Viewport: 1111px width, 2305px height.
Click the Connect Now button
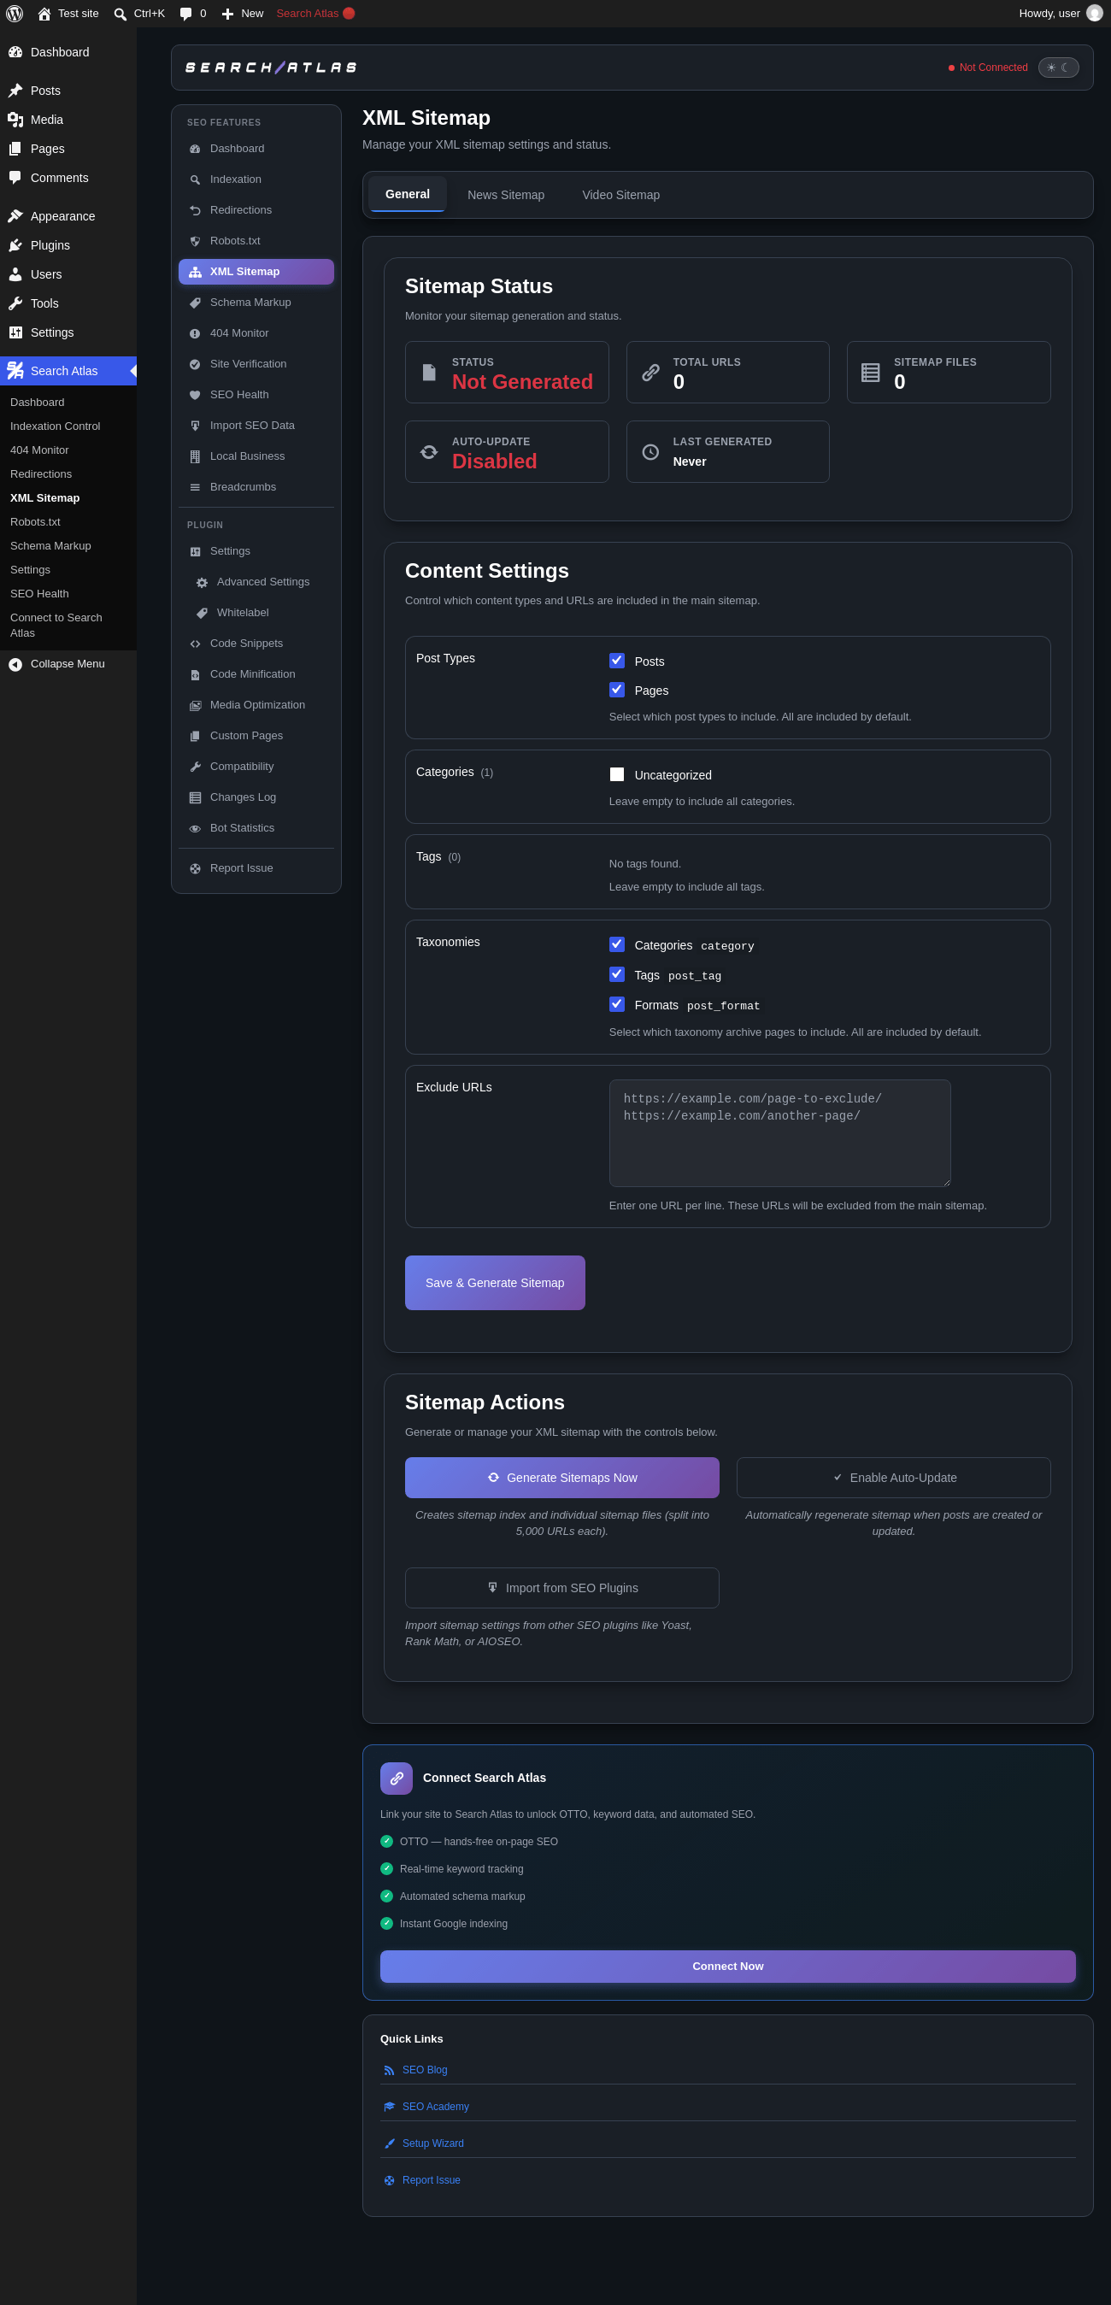[x=727, y=1966]
